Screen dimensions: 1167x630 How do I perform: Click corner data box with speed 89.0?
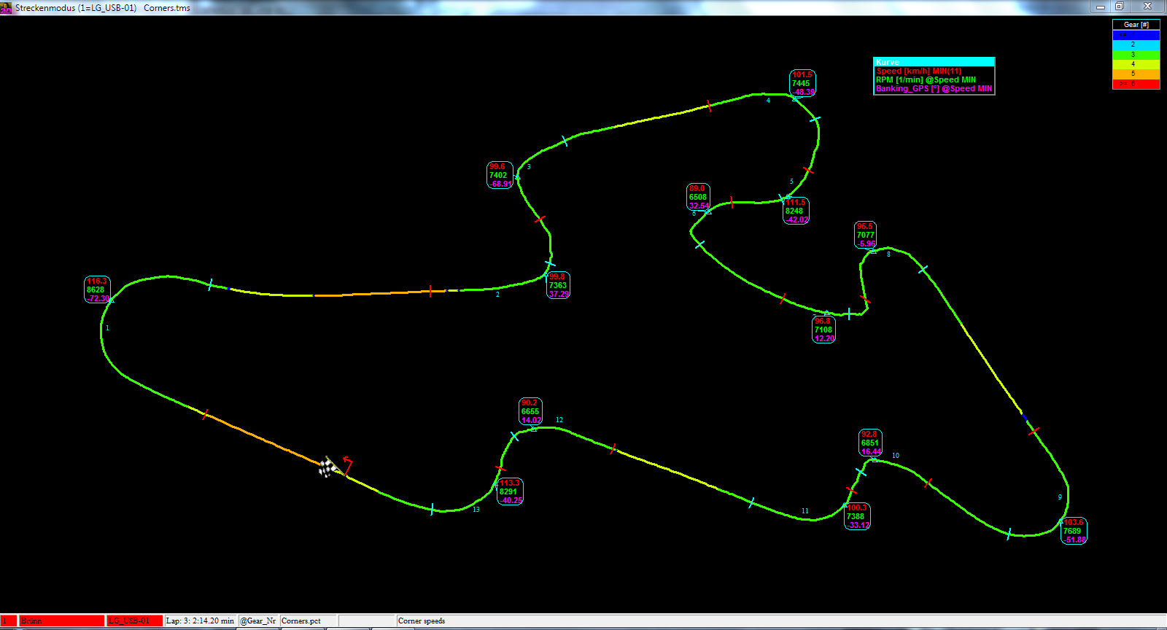click(698, 197)
